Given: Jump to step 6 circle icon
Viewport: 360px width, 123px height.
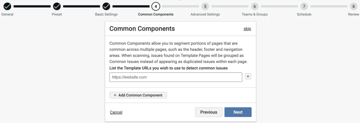Looking at the screenshot, I should [x=254, y=6].
